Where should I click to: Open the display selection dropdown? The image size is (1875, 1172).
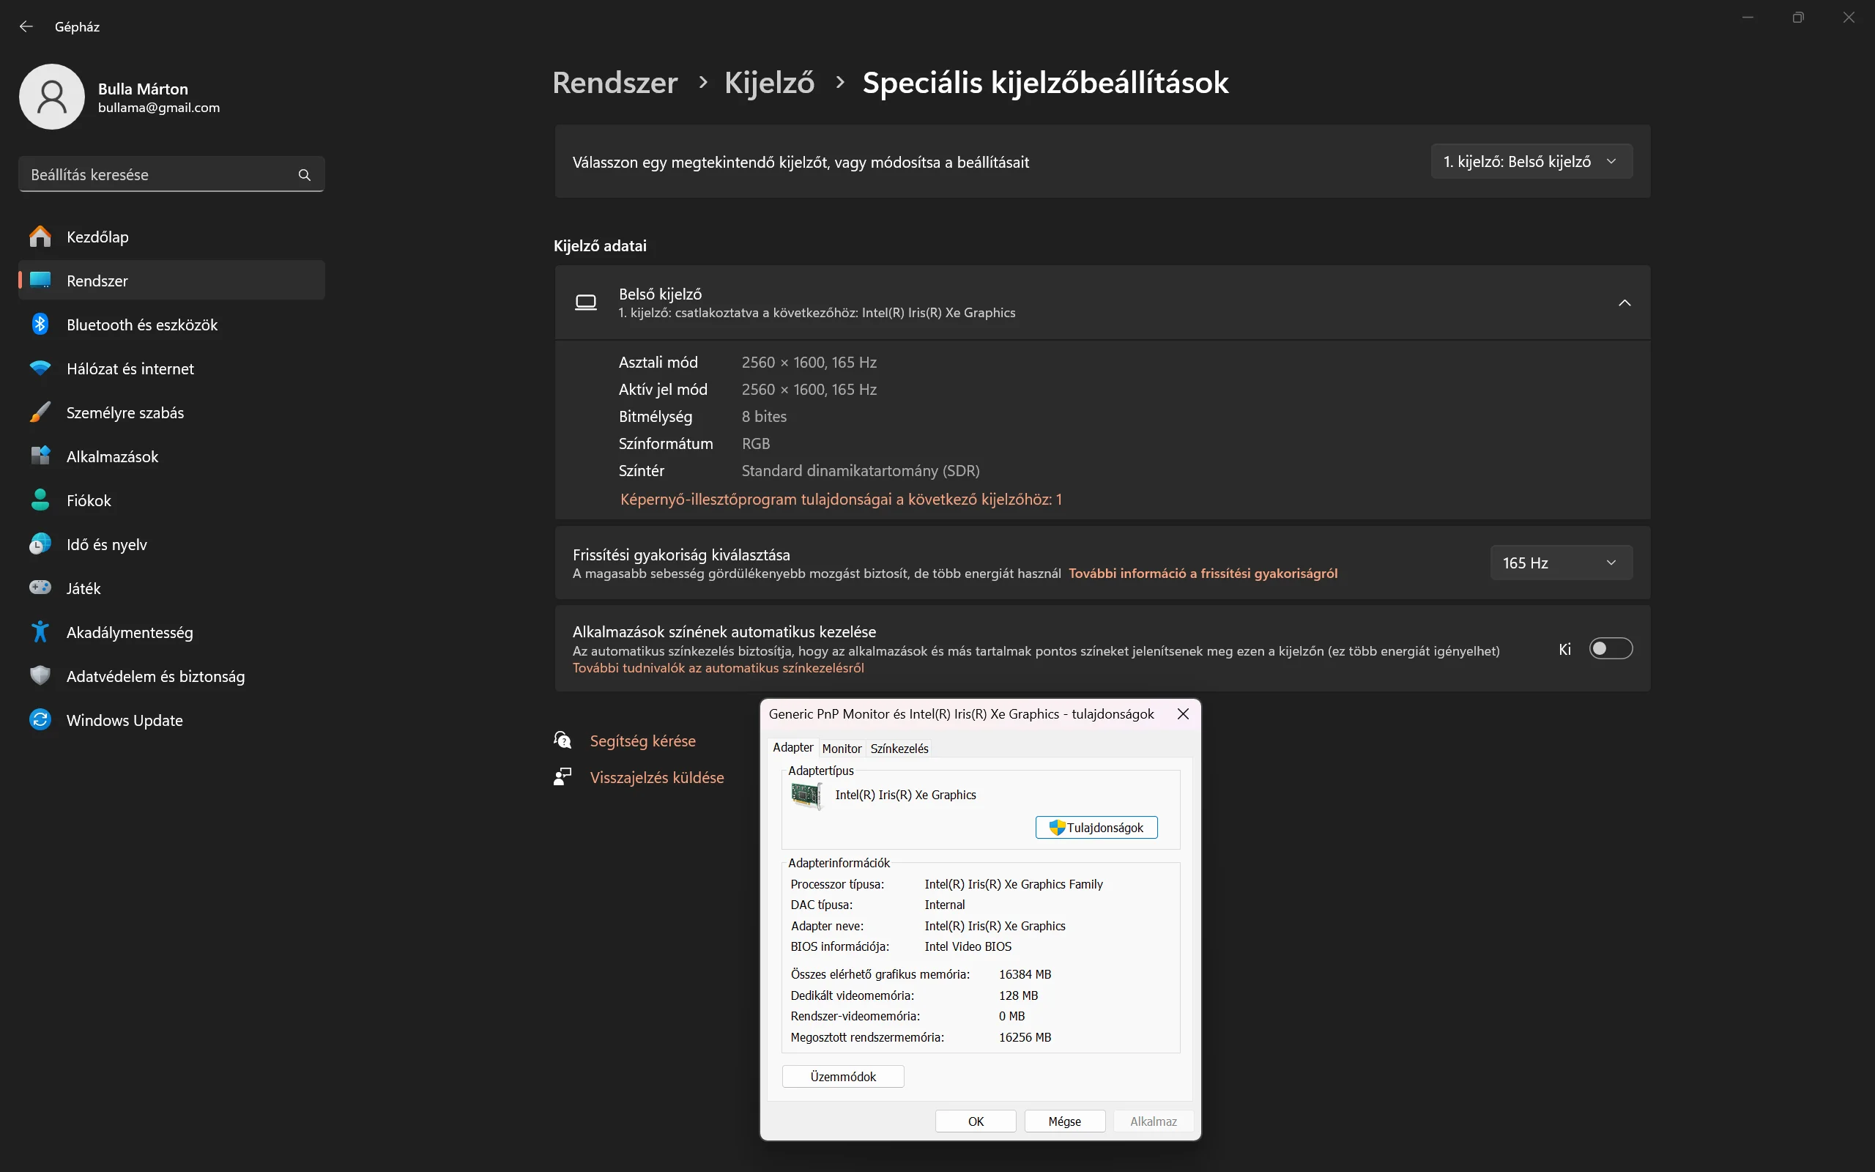click(1531, 161)
